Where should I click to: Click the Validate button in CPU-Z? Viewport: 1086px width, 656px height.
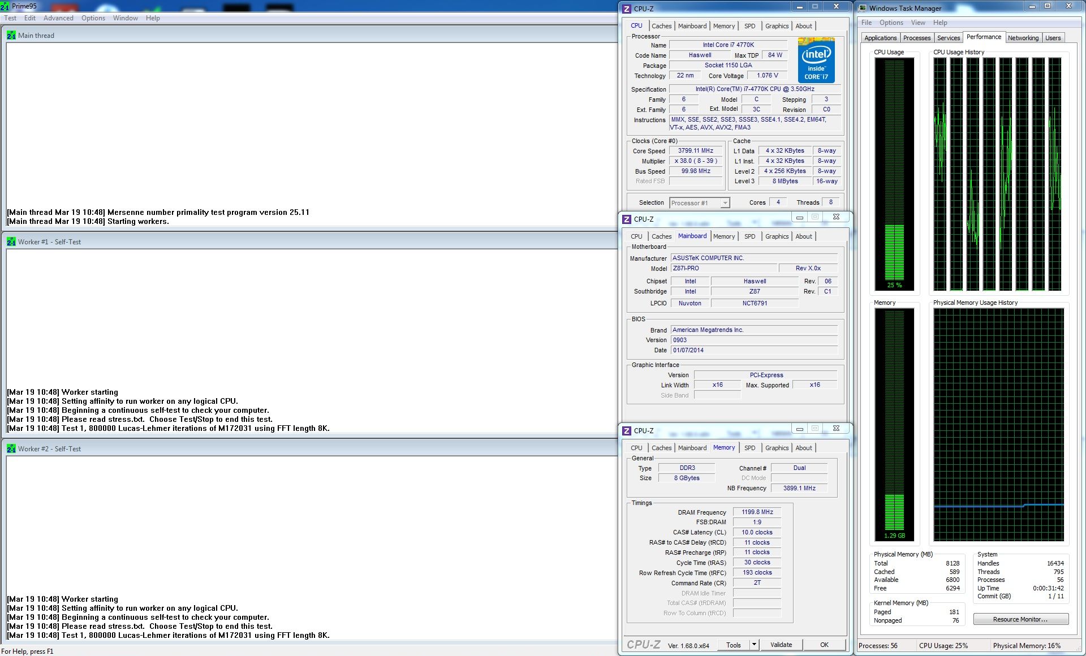781,645
